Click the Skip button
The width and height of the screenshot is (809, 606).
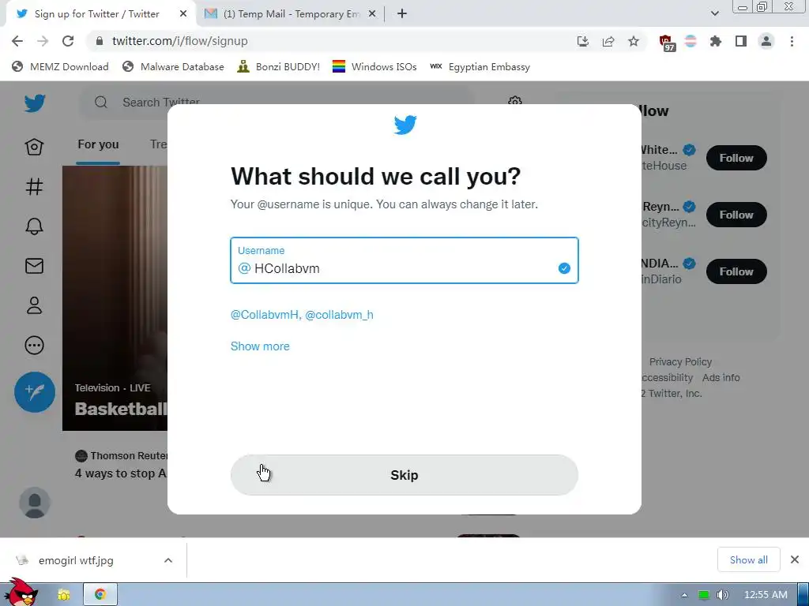pyautogui.click(x=404, y=474)
